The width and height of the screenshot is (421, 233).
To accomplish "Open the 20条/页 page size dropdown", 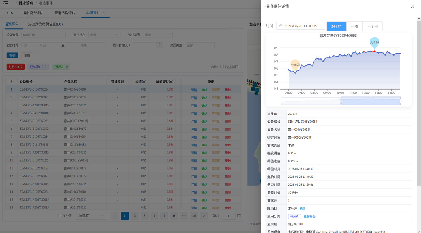I will (91, 216).
